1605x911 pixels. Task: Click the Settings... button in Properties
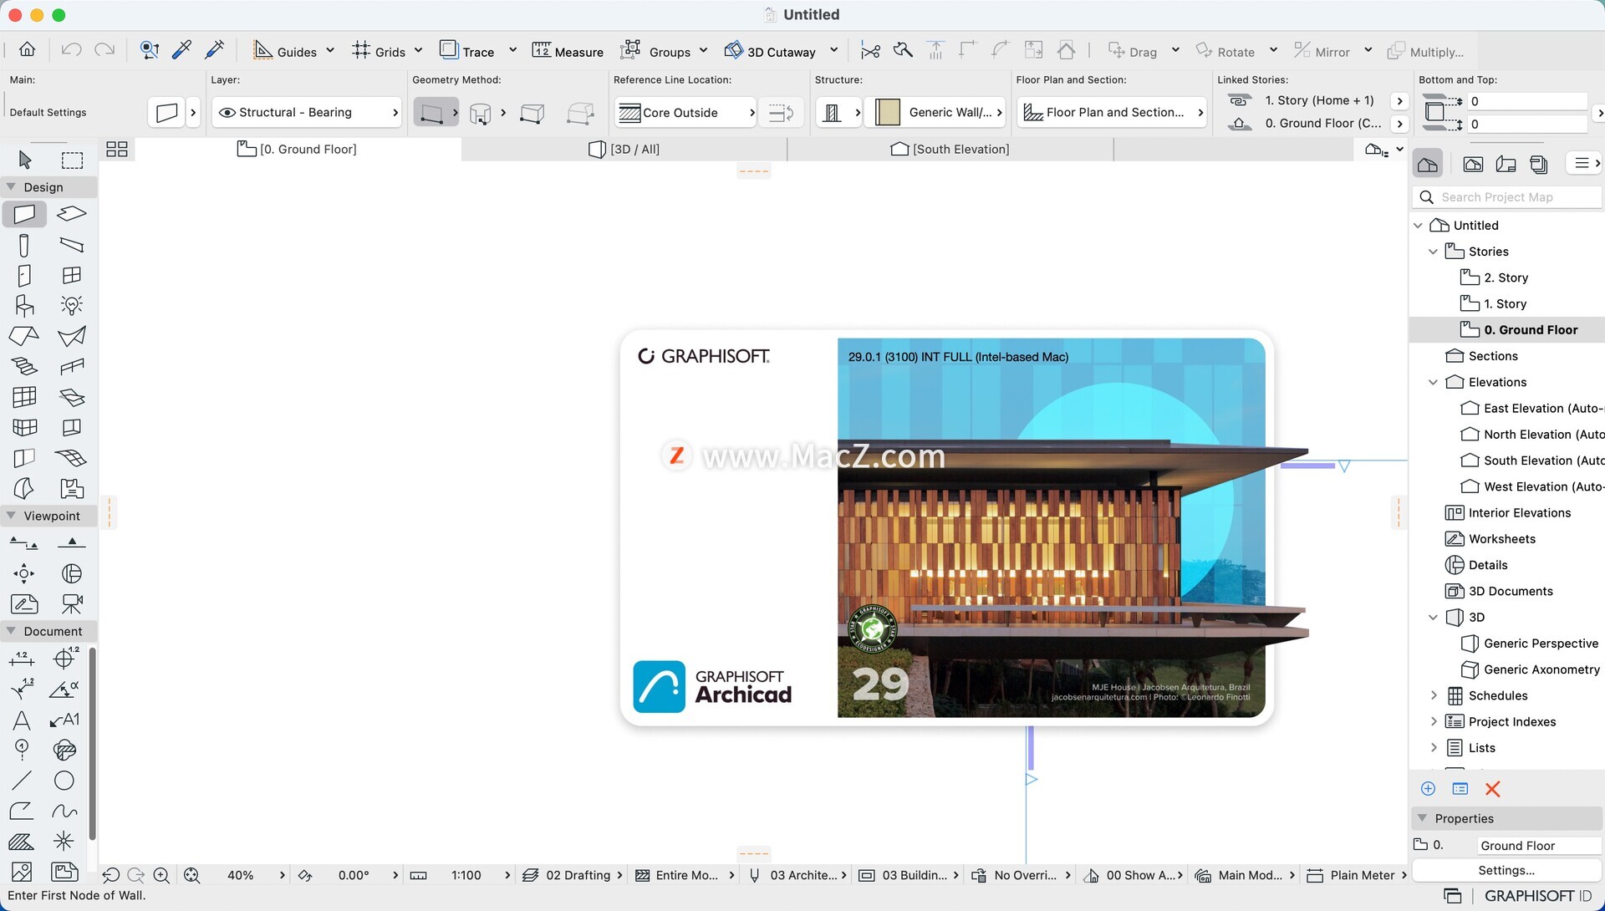click(1506, 870)
